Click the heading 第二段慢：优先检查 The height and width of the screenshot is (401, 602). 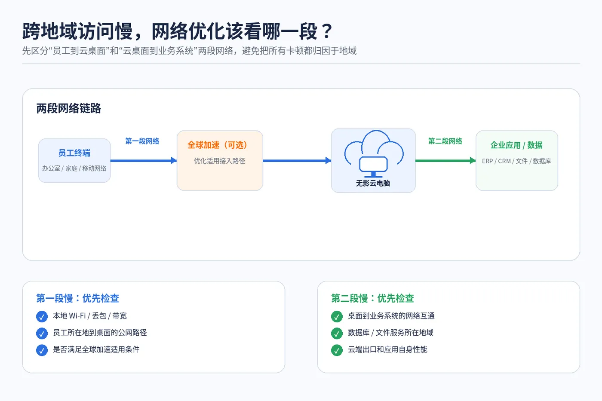[x=373, y=298]
